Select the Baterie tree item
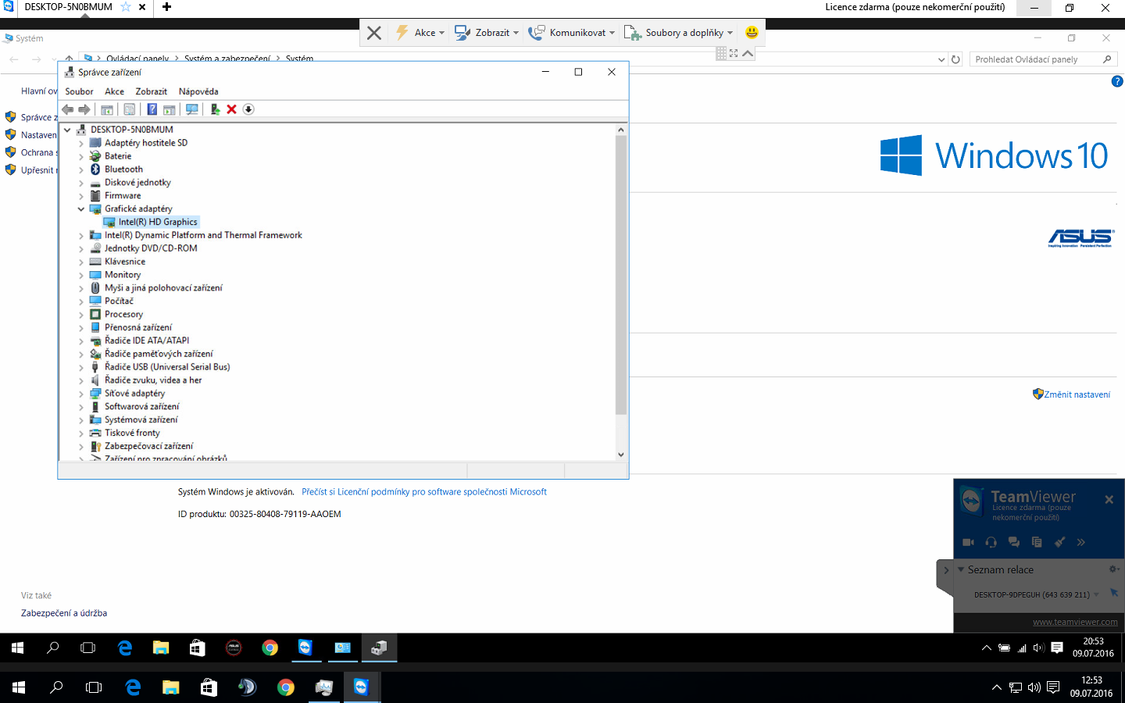1125x703 pixels. pyautogui.click(x=118, y=156)
